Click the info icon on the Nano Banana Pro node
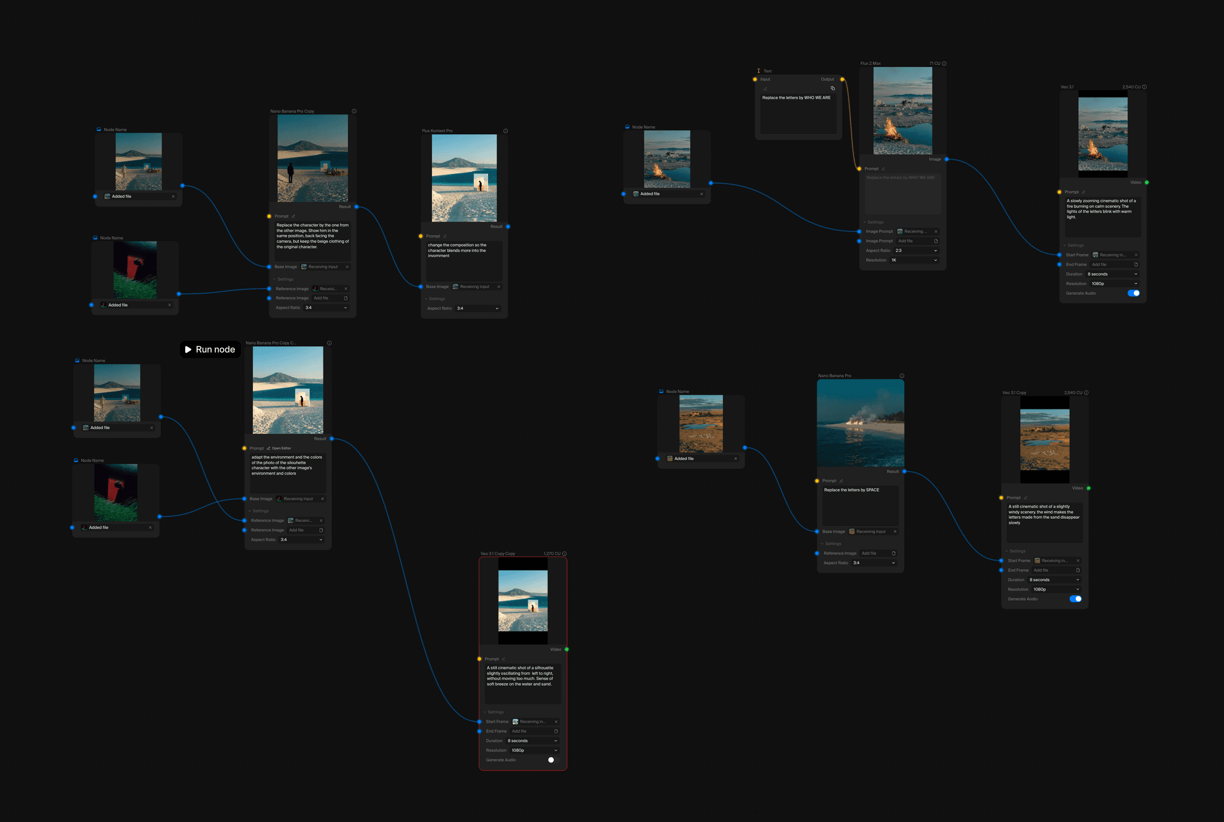The image size is (1224, 822). (x=902, y=376)
